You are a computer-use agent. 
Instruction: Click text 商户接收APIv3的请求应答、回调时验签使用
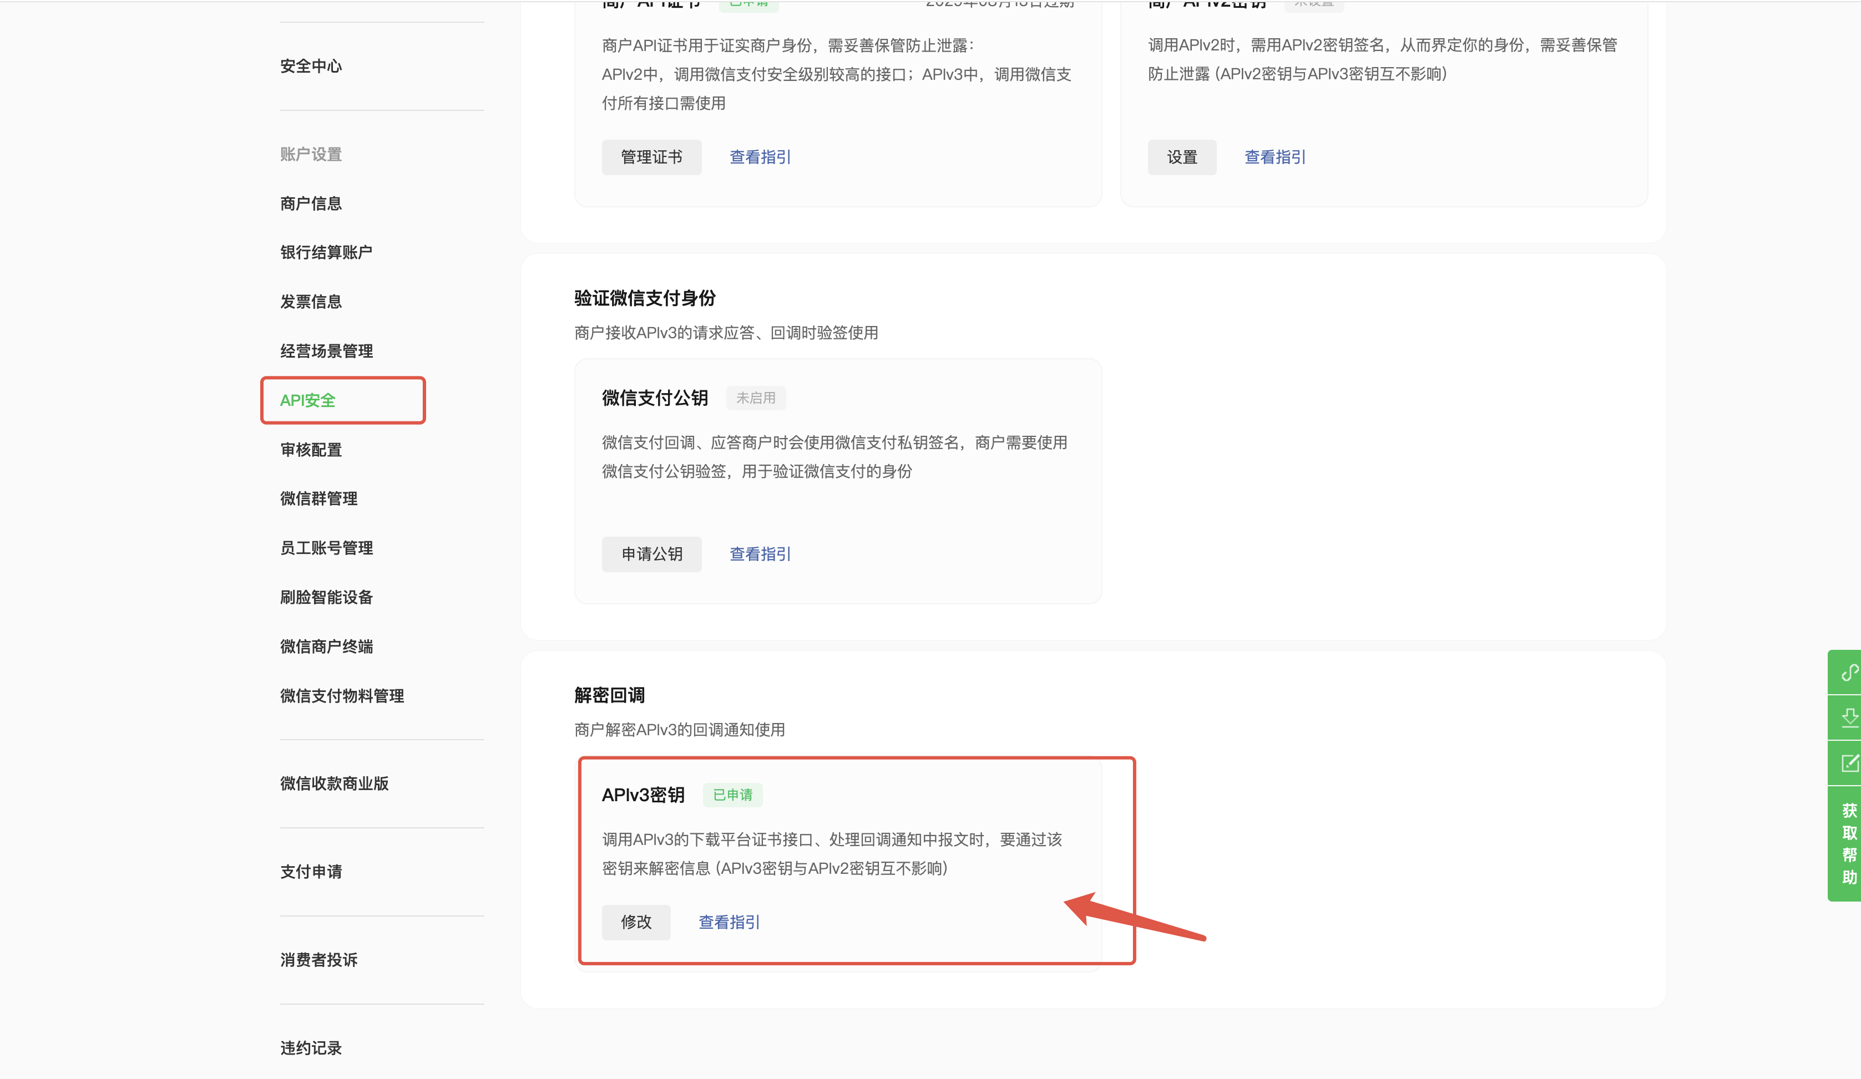click(x=726, y=333)
